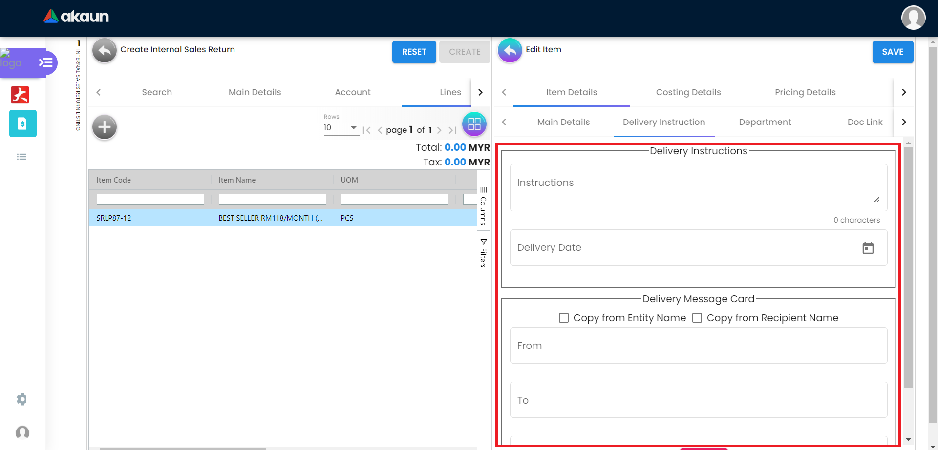Open the settings gear in left sidebar

[x=21, y=399]
